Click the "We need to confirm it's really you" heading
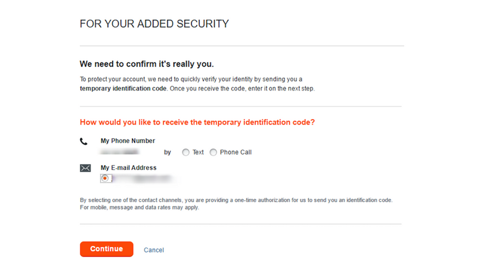Screen dimensions: 481x273 146,64
